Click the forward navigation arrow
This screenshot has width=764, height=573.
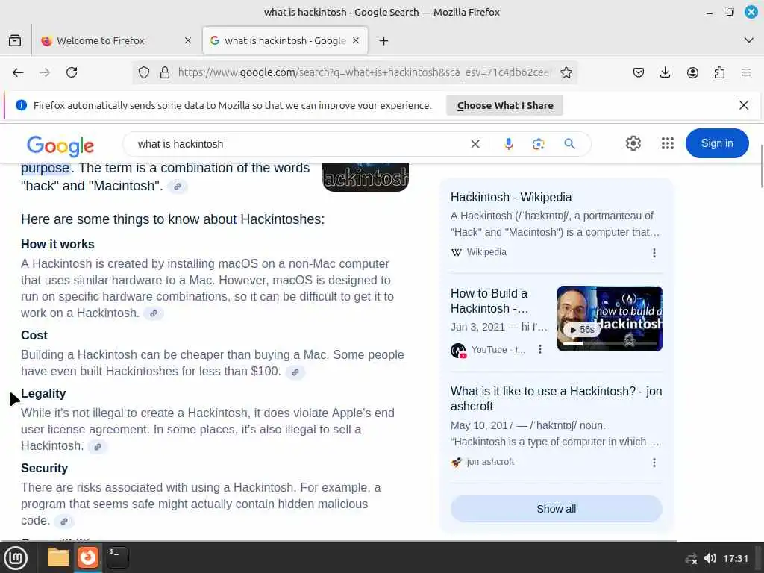coord(45,72)
